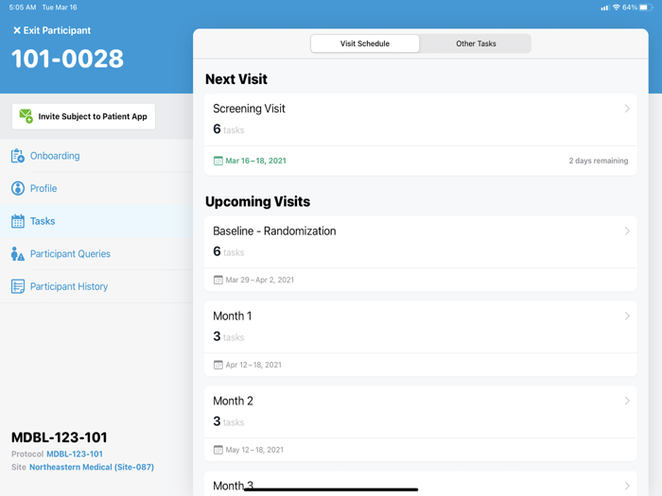The width and height of the screenshot is (662, 496).
Task: Click the Exit Participant X icon
Action: pos(16,30)
